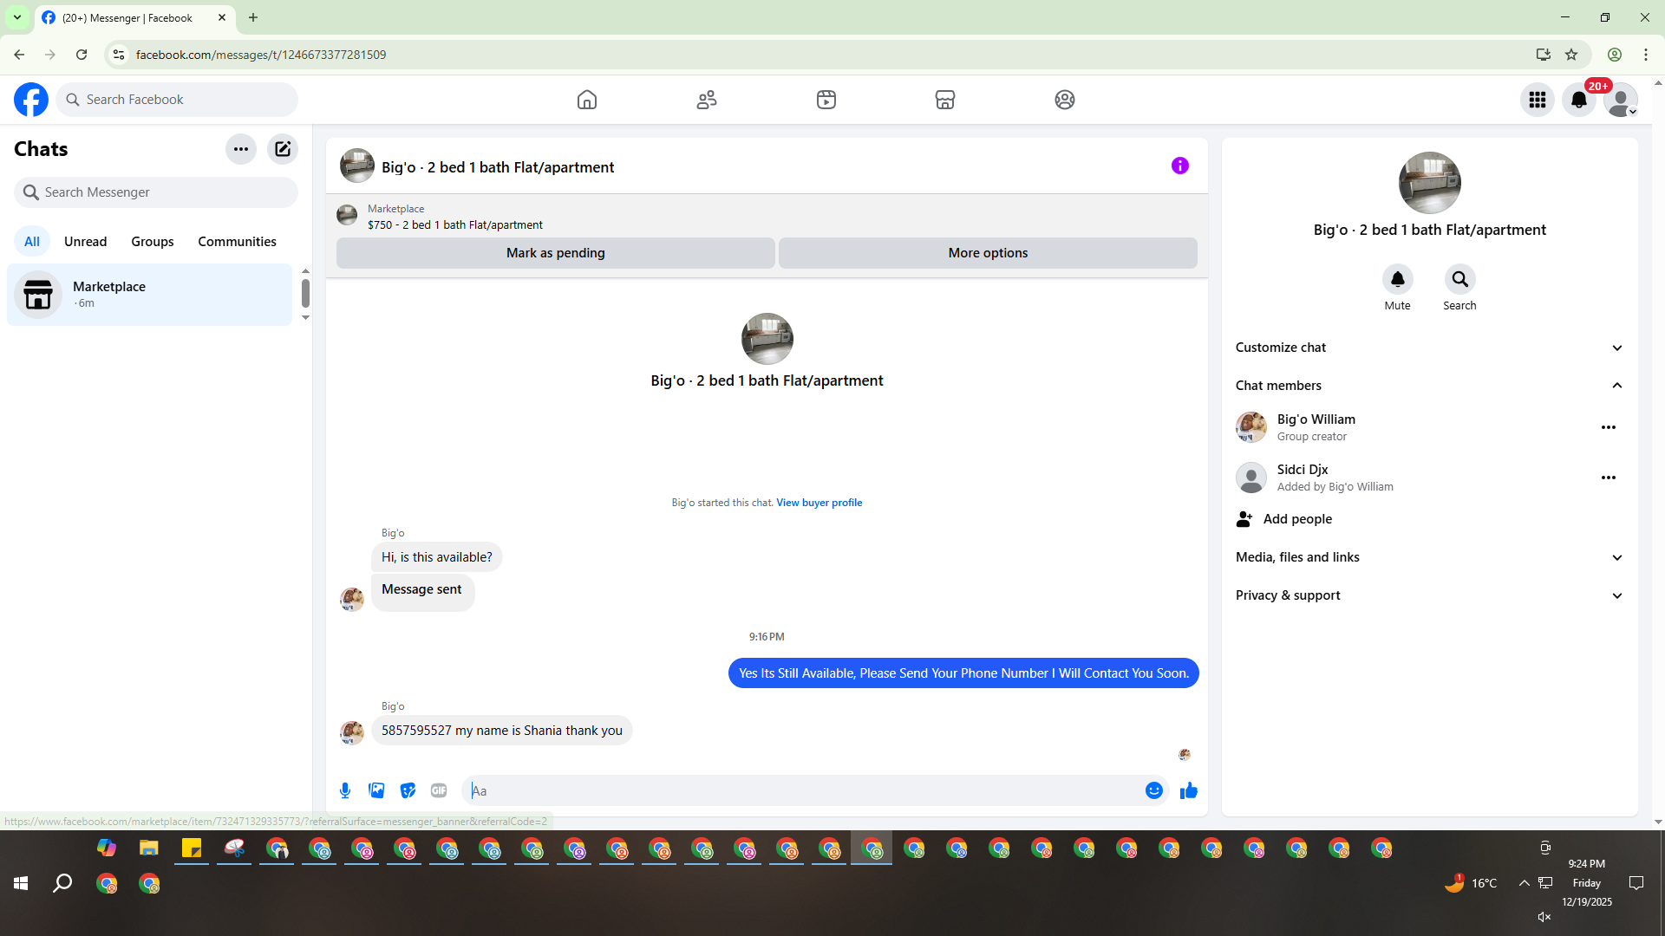Viewport: 1665px width, 936px height.
Task: Toggle the conversation information panel
Action: pos(1179,166)
